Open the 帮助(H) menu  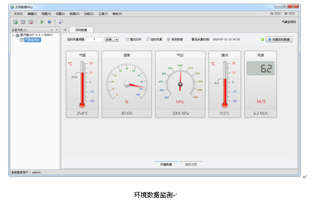[117, 14]
